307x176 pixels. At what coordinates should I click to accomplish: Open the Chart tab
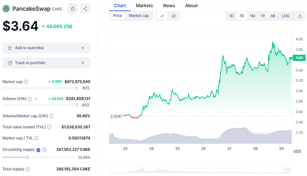(x=120, y=6)
